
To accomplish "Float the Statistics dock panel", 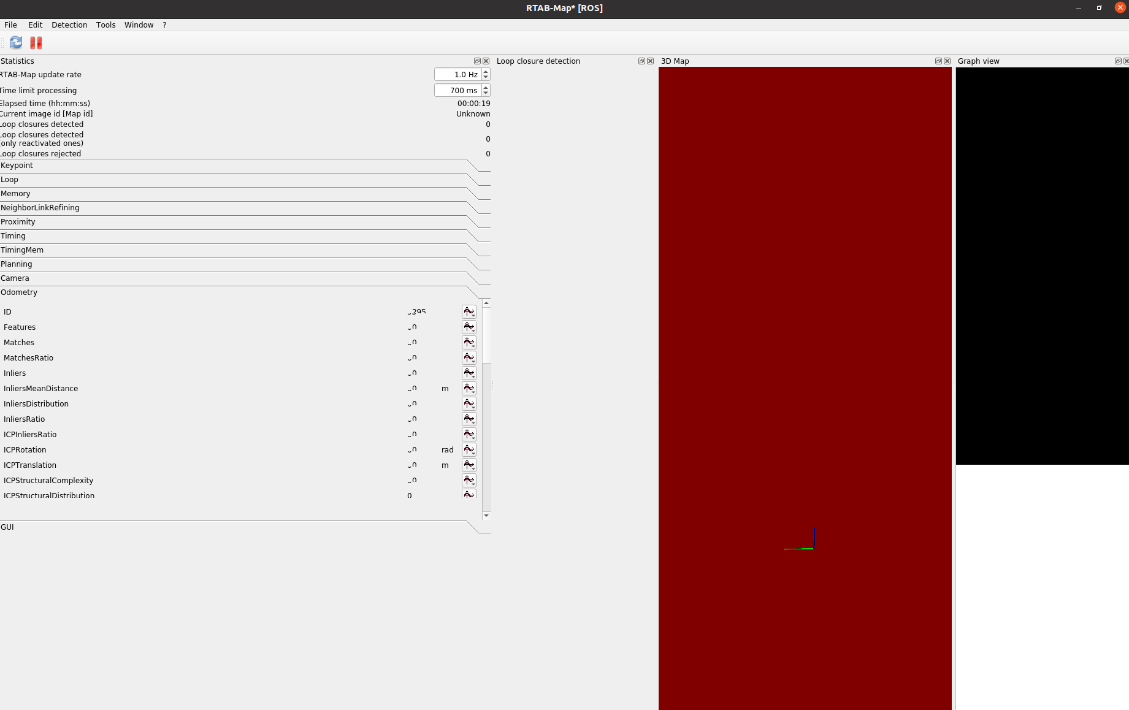I will coord(477,61).
